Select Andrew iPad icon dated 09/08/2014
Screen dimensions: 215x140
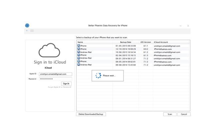click(79, 65)
